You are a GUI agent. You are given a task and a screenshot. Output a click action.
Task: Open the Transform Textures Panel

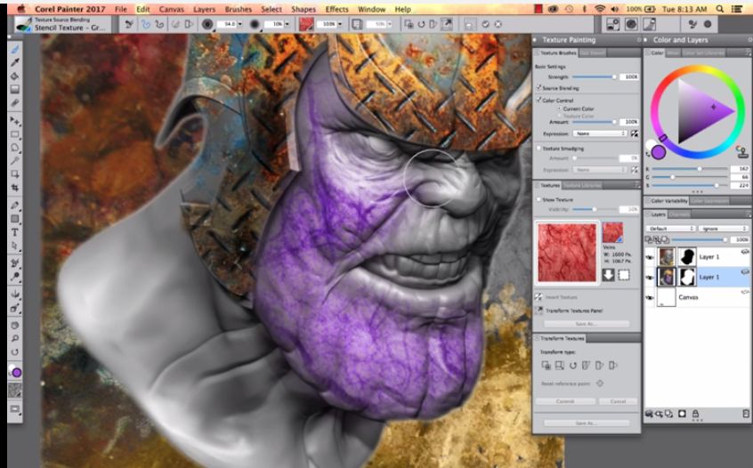point(538,311)
